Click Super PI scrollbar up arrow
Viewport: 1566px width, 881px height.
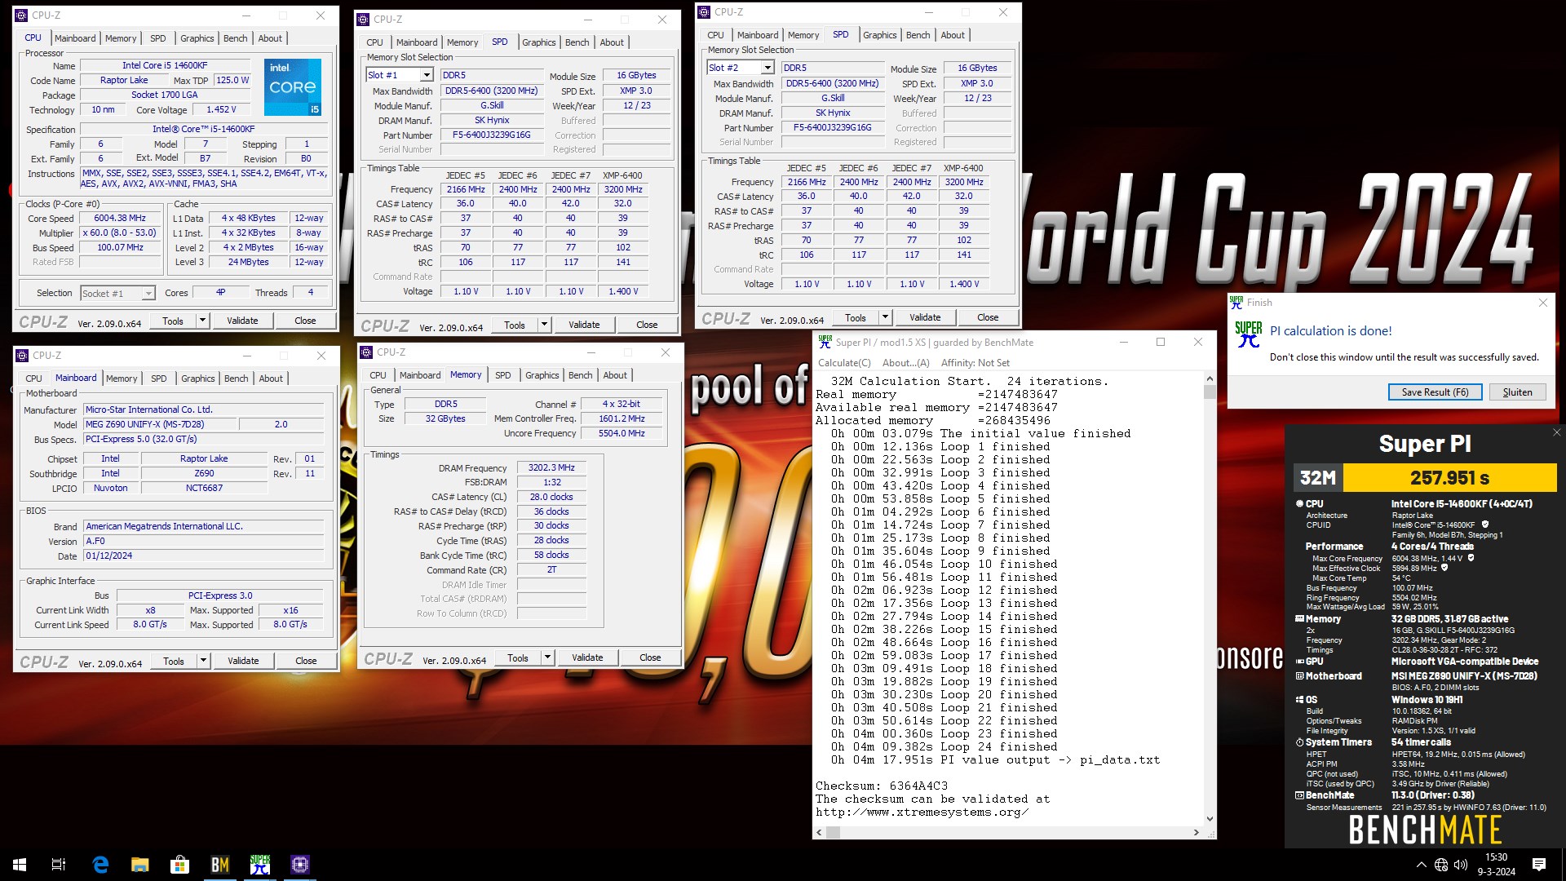click(x=1210, y=379)
